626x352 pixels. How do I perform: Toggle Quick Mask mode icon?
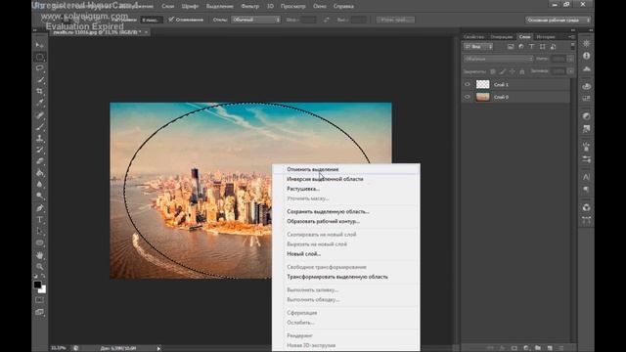pyautogui.click(x=39, y=300)
